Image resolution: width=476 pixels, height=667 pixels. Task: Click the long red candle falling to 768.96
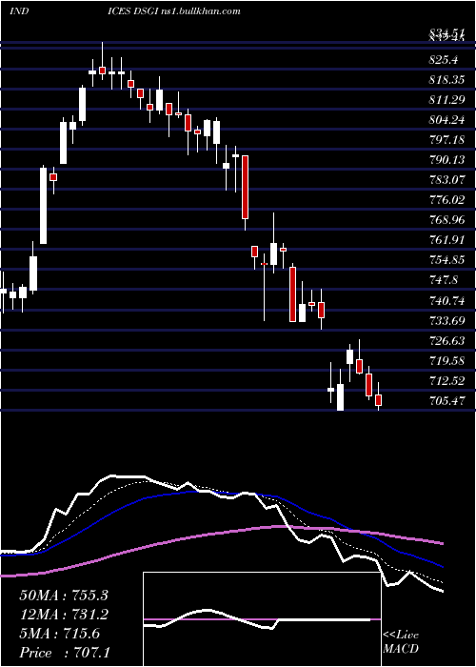(246, 188)
